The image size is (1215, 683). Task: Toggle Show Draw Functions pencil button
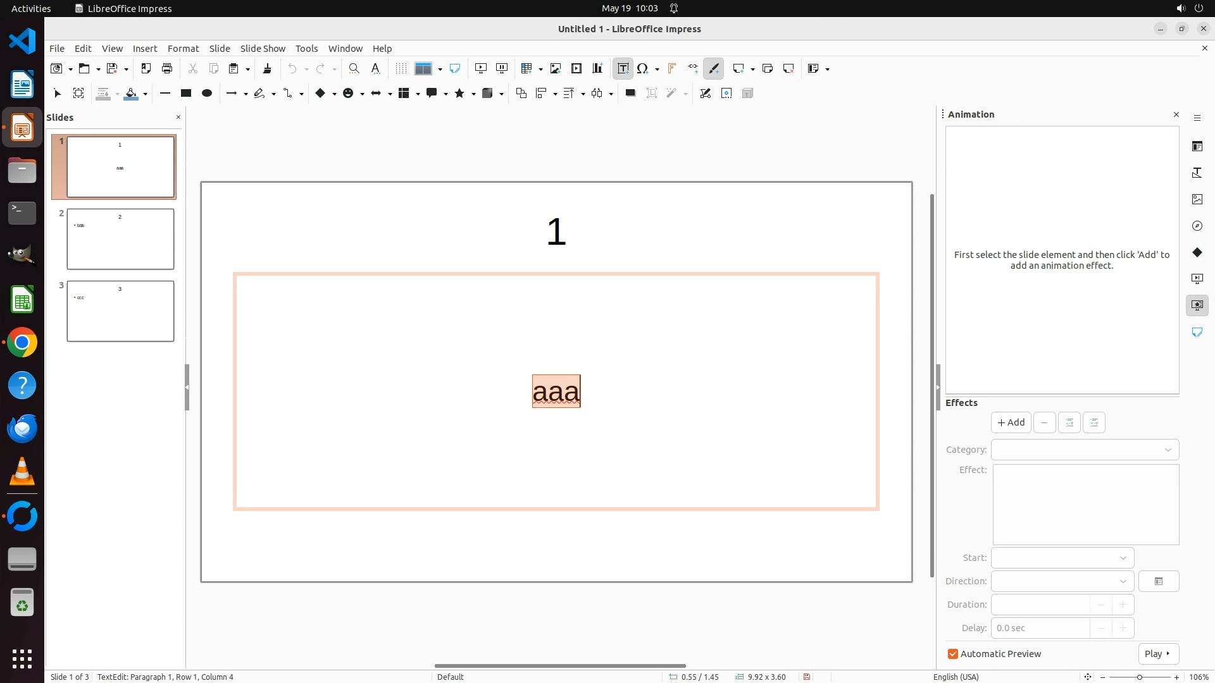coord(713,69)
